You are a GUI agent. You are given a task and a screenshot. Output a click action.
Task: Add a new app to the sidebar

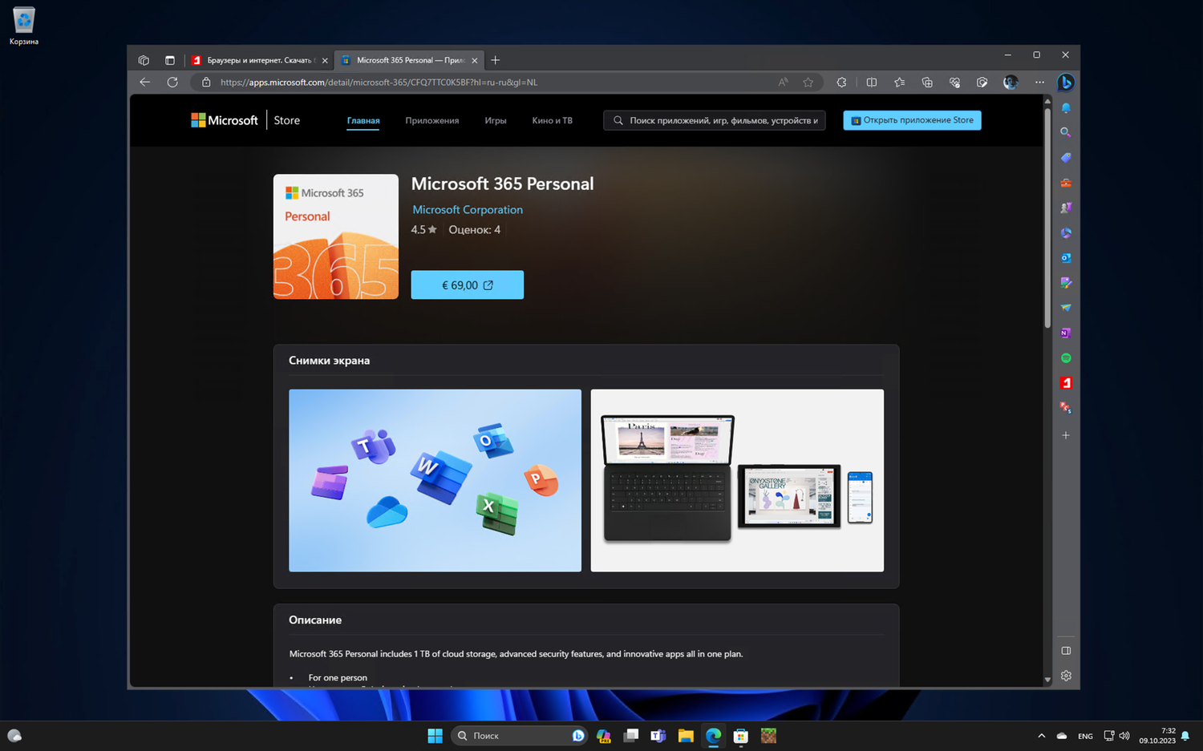coord(1066,435)
